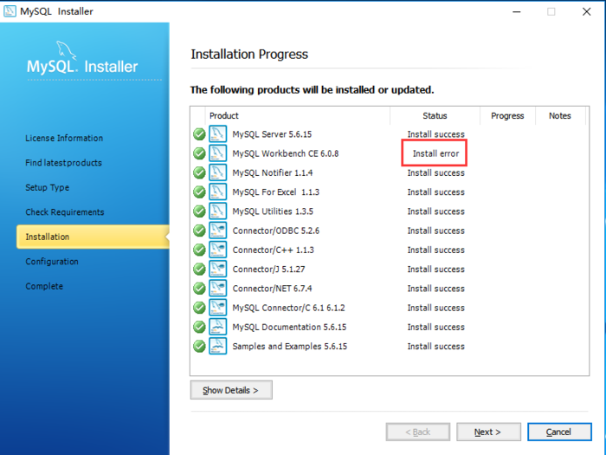
Task: Click the MySQL Utilities product icon
Action: point(217,211)
